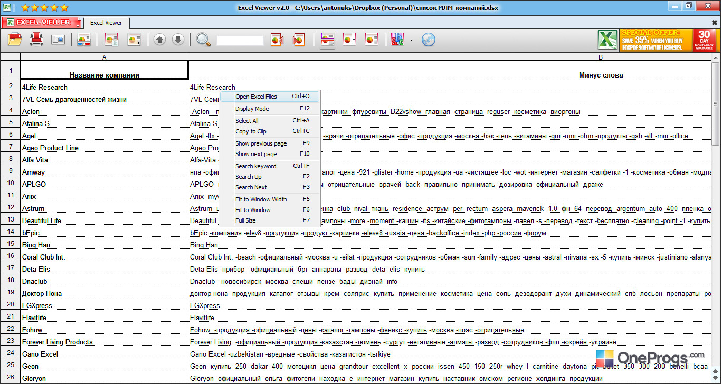Viewport: 721px width, 384px height.
Task: Click the search keyword input field
Action: [240, 41]
